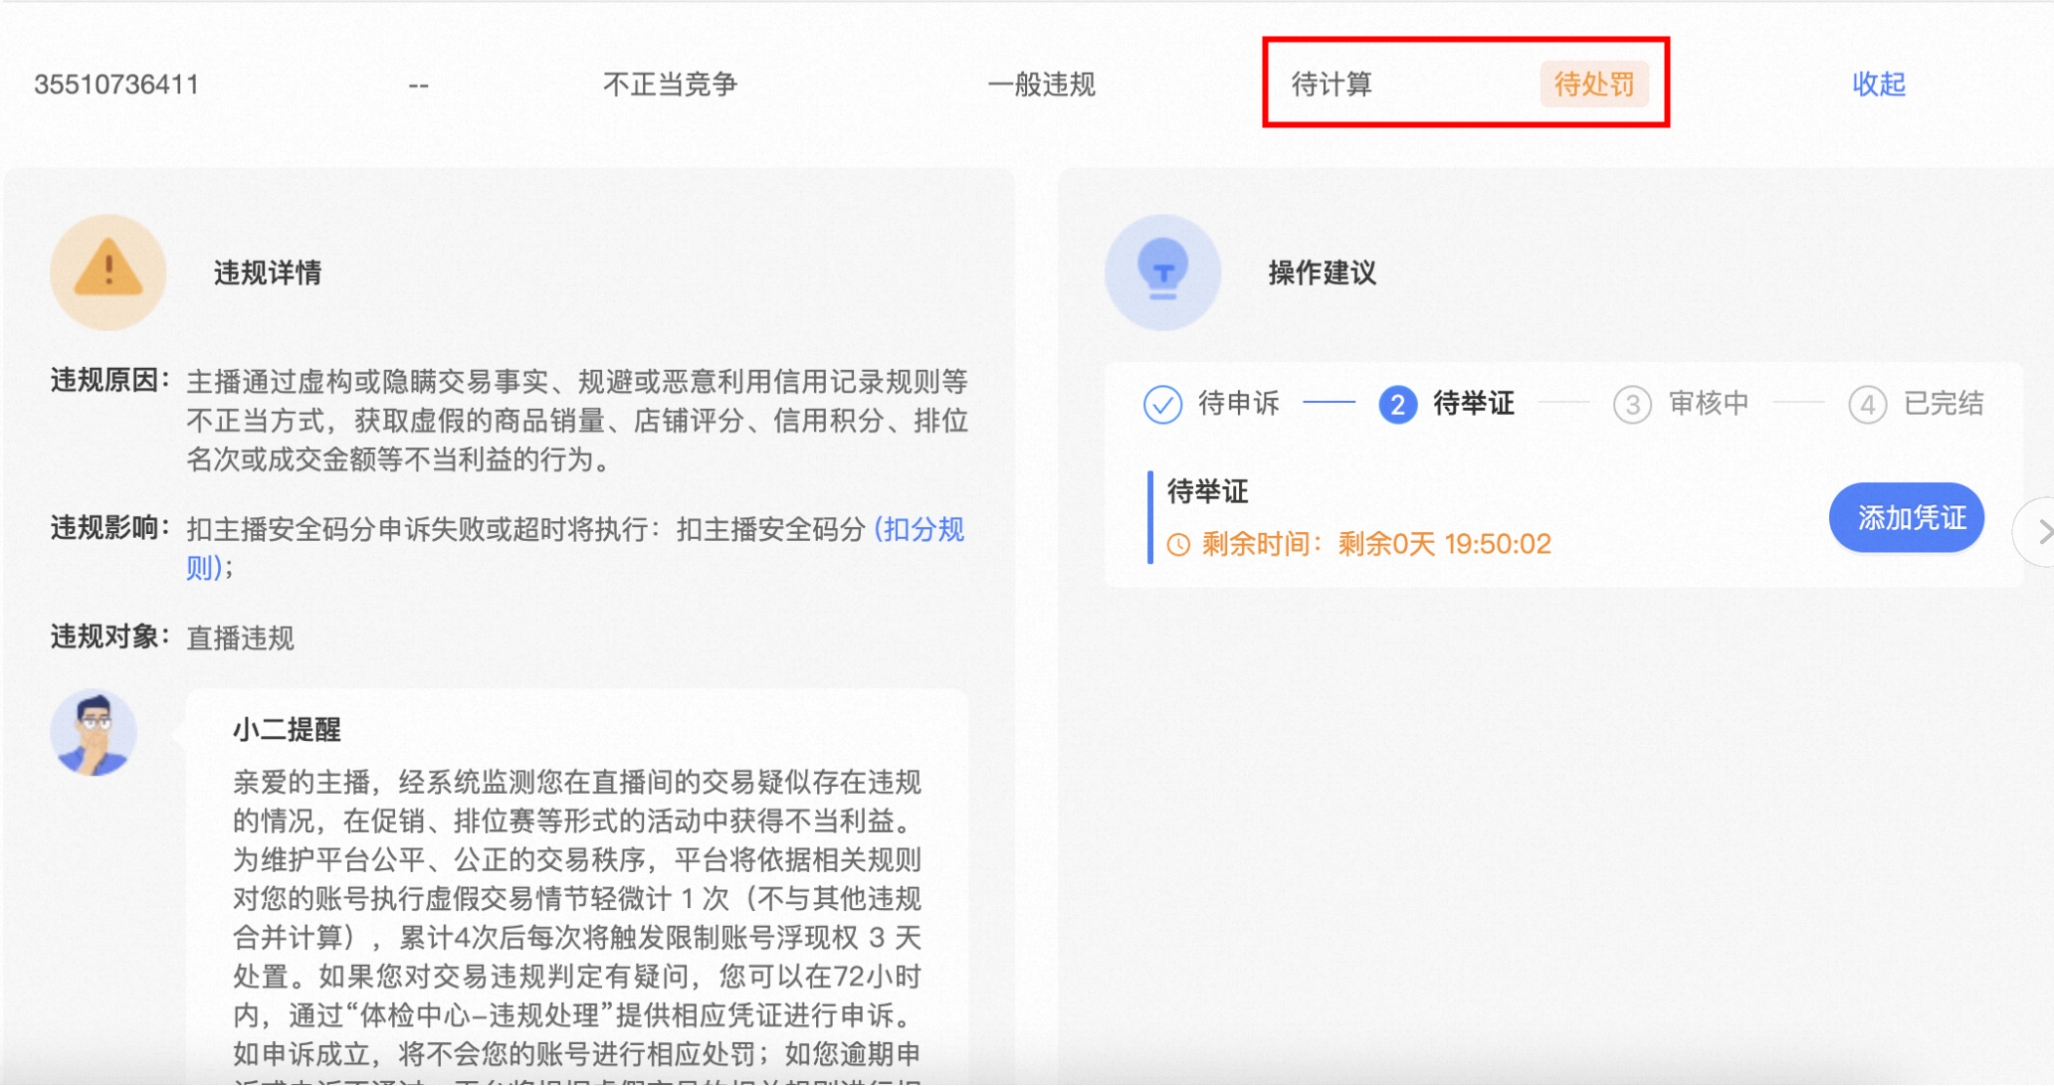Click 待计算 status text
Viewport: 2054px width, 1086px height.
pyautogui.click(x=1332, y=85)
